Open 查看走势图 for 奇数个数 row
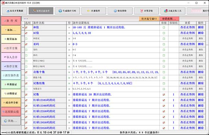Viewport: 209px width, 135px height. click(x=187, y=72)
